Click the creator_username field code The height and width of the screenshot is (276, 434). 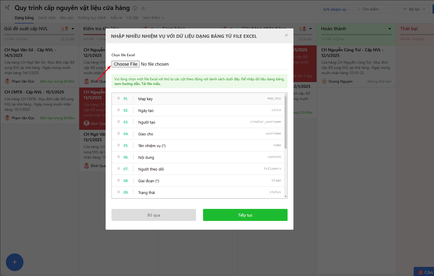click(x=266, y=122)
